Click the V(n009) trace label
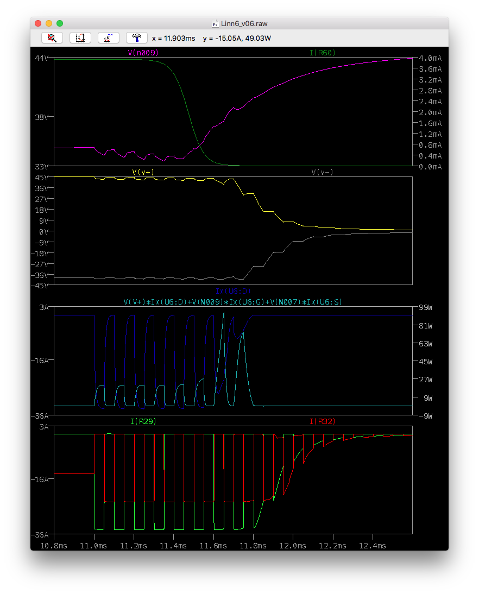 click(143, 53)
